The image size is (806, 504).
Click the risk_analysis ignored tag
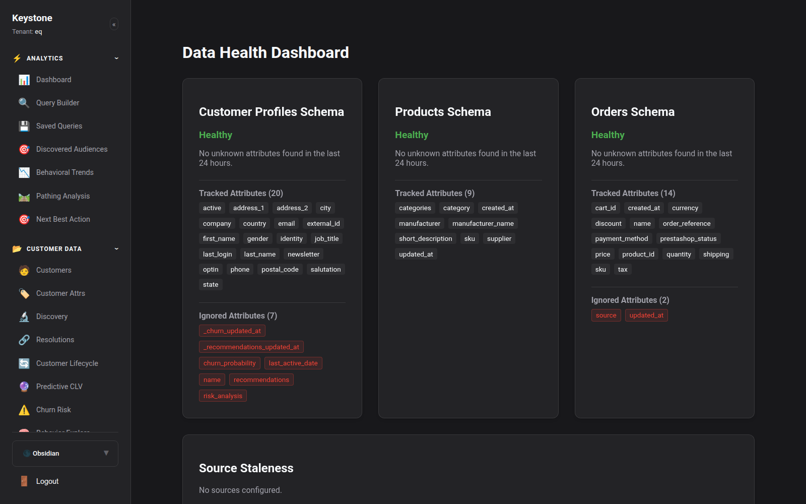[223, 396]
